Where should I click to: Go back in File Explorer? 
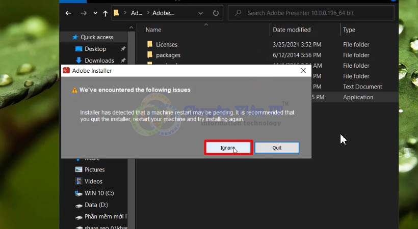click(68, 13)
